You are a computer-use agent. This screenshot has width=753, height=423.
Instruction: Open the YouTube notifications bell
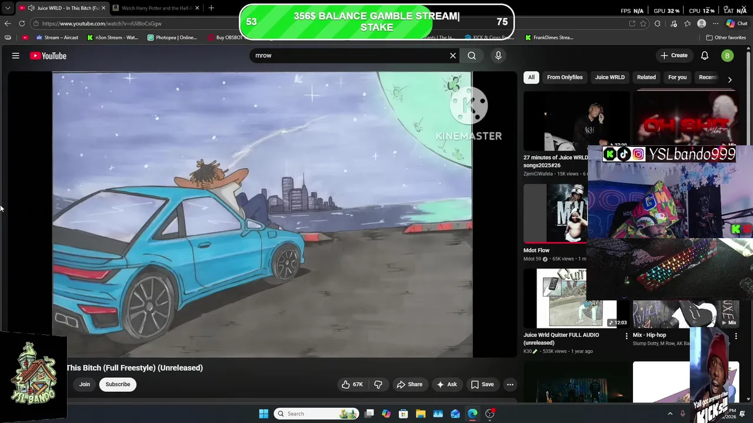click(x=705, y=56)
